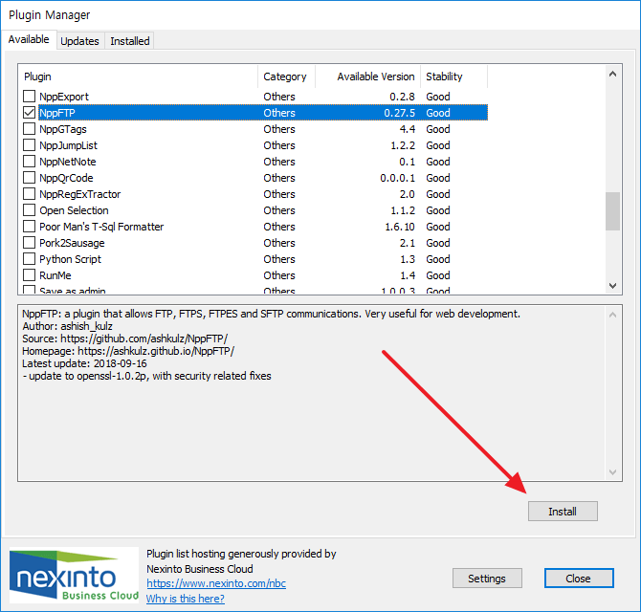Select the NppFTP row name

click(57, 113)
